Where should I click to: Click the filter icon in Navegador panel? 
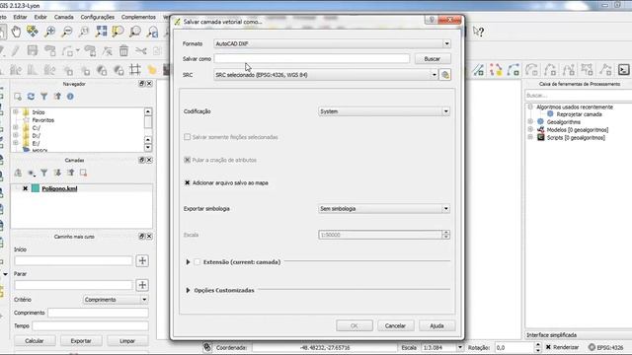click(43, 97)
